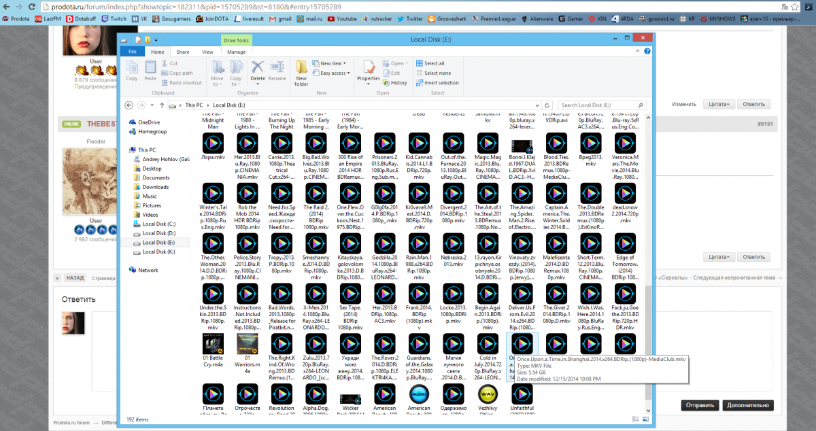Screen dimensions: 816x431
Task: Open the File menu tab
Action: coord(132,52)
